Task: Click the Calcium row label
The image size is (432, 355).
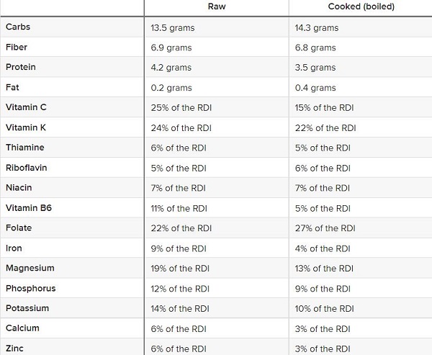Action: 22,328
